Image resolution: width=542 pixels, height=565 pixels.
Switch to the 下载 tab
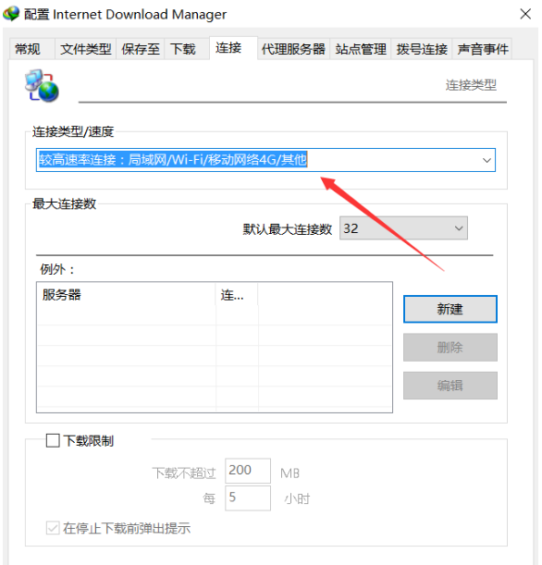point(183,49)
